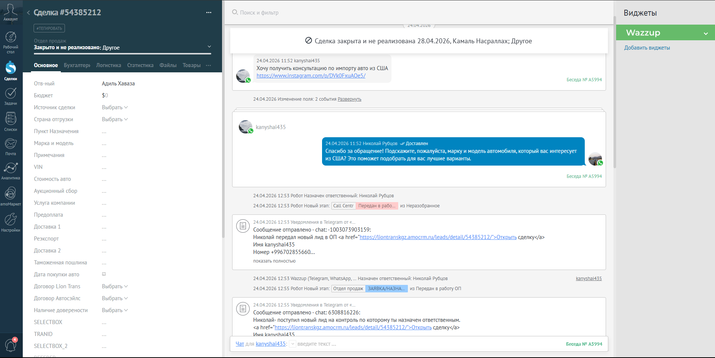Click the Call Centr stage label
The height and width of the screenshot is (358, 715).
[343, 206]
